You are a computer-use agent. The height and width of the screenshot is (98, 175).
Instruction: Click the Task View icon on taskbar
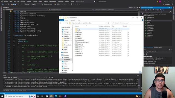click(42, 96)
